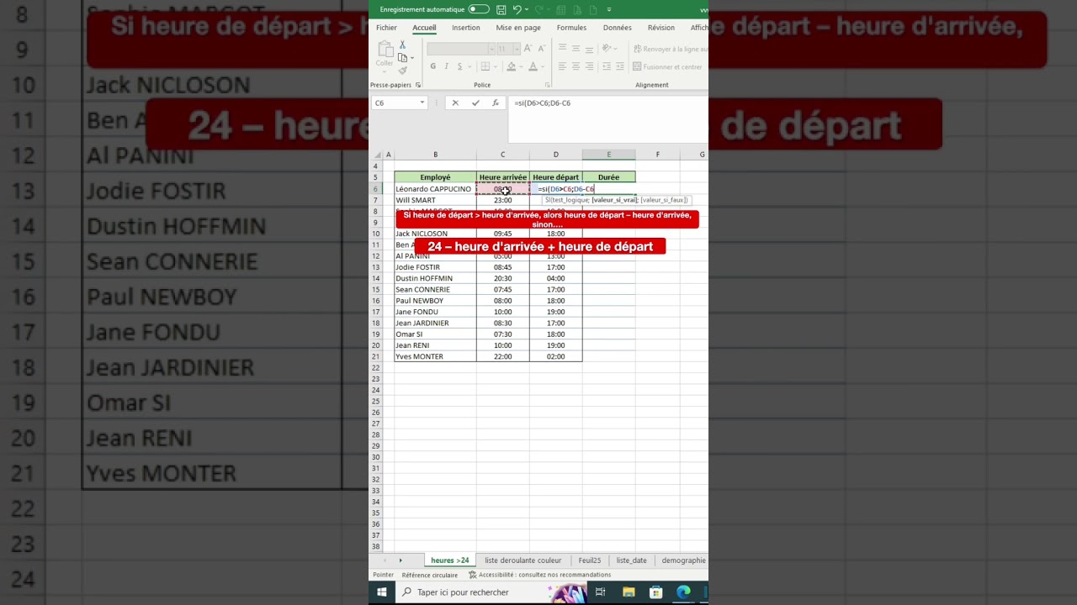Confirm formula with the checkmark icon
Image resolution: width=1077 pixels, height=605 pixels.
(475, 103)
